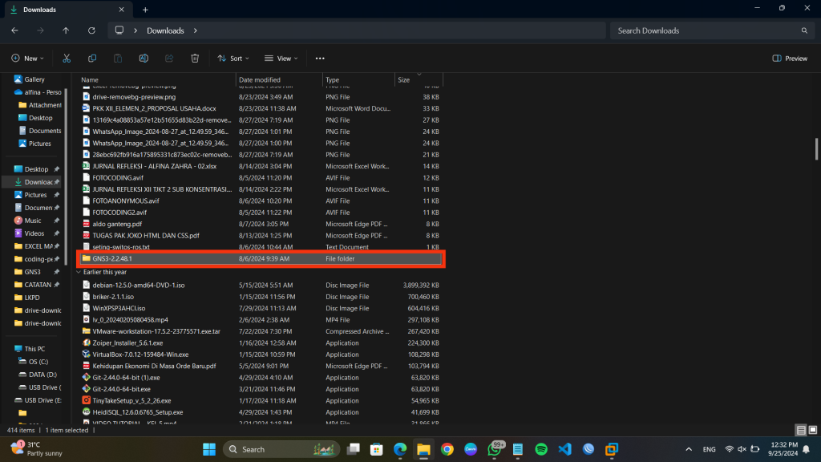Add a new tab with plus button
Screen dimensions: 821x462
[x=145, y=10]
